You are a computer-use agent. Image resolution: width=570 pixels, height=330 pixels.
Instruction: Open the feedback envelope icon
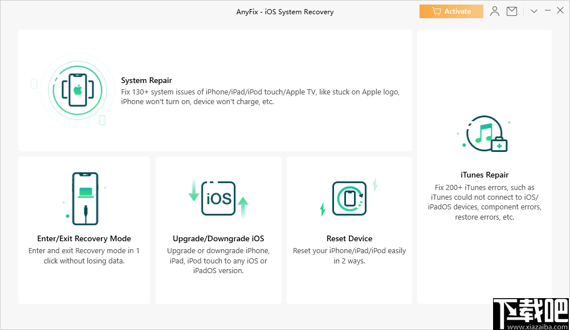point(511,11)
